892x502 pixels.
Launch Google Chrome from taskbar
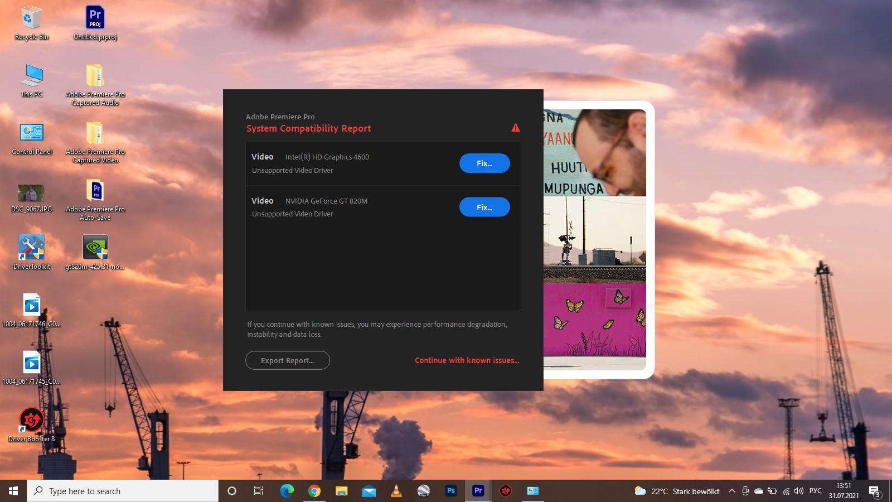[x=314, y=491]
